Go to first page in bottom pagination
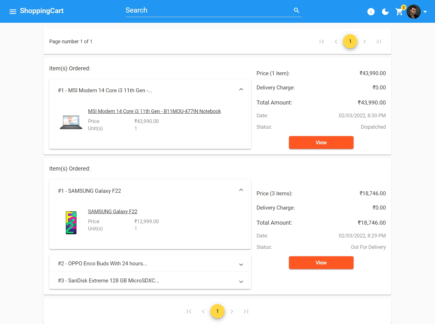This screenshot has width=435, height=324. (189, 311)
